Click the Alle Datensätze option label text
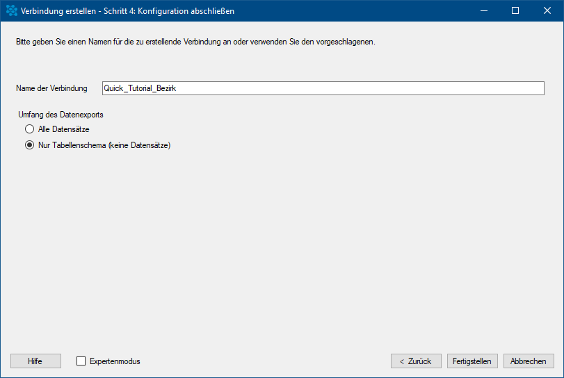564x378 pixels. [x=64, y=129]
